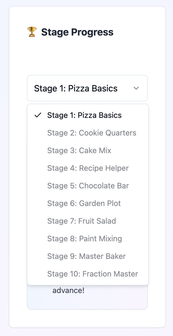Click the Stage Progress heading text
This screenshot has height=336, width=173.
click(77, 32)
